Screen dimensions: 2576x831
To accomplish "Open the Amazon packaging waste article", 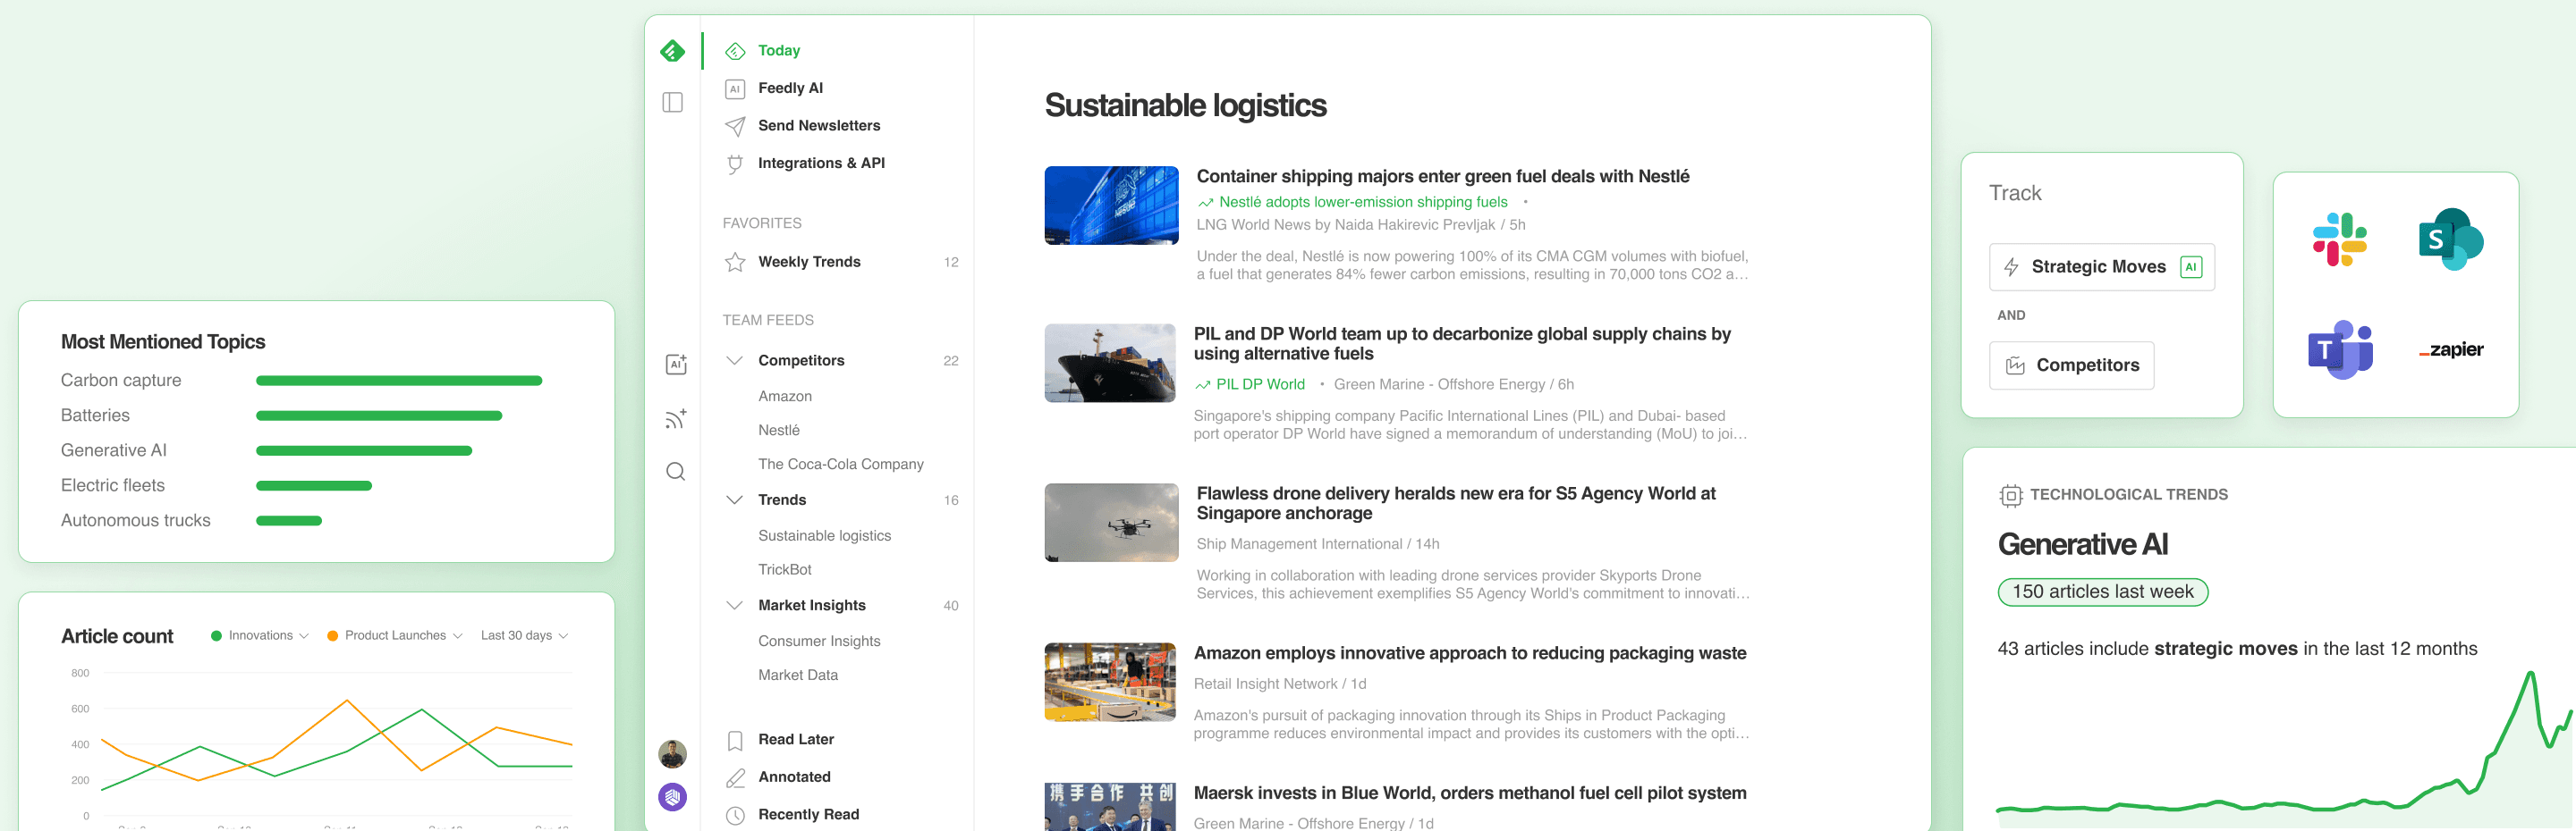I will 1470,653.
